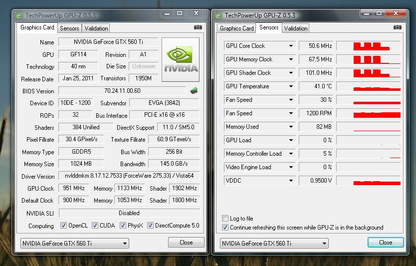The height and width of the screenshot is (266, 416).
Task: Open the GPU Memory Clock sensor dropdown
Action: 291,59
